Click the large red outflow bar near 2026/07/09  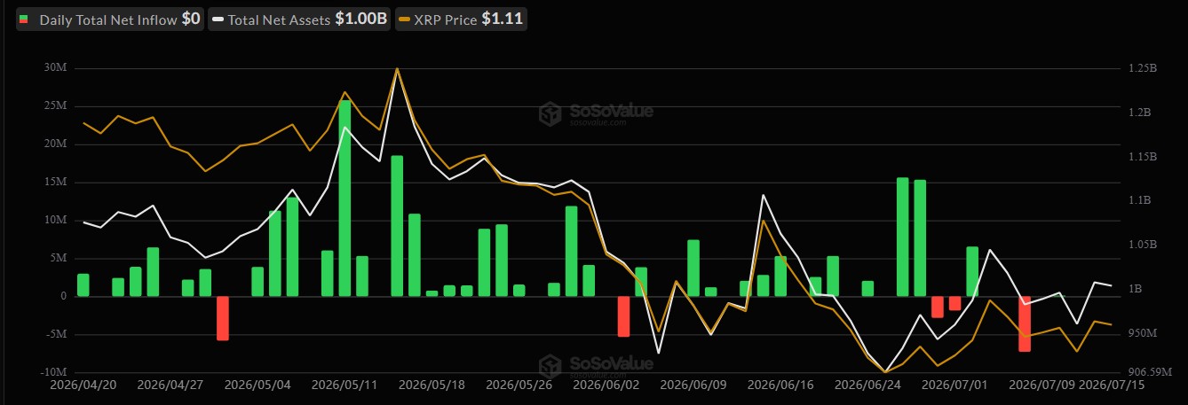coord(1025,324)
